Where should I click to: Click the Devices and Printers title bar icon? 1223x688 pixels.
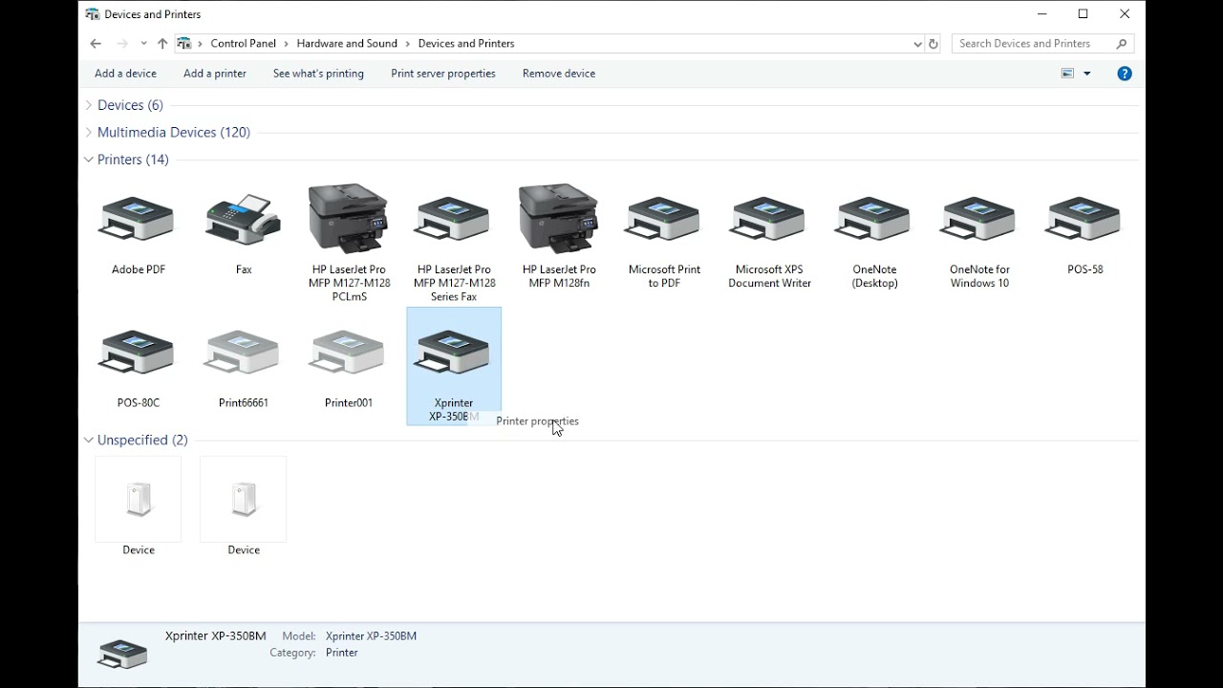coord(93,14)
